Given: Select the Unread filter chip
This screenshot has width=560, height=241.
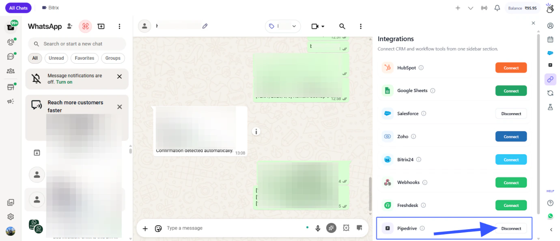Looking at the screenshot, I should pyautogui.click(x=56, y=58).
